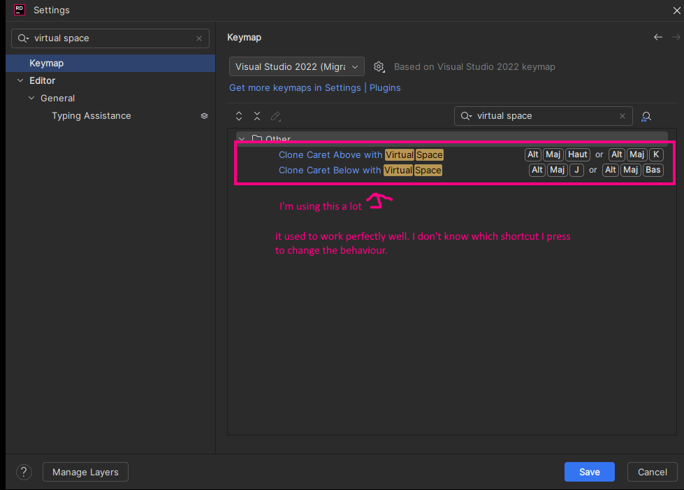The image size is (684, 490).
Task: Open the Plugins link
Action: point(385,87)
